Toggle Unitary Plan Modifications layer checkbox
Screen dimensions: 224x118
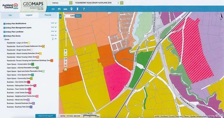point(4,24)
